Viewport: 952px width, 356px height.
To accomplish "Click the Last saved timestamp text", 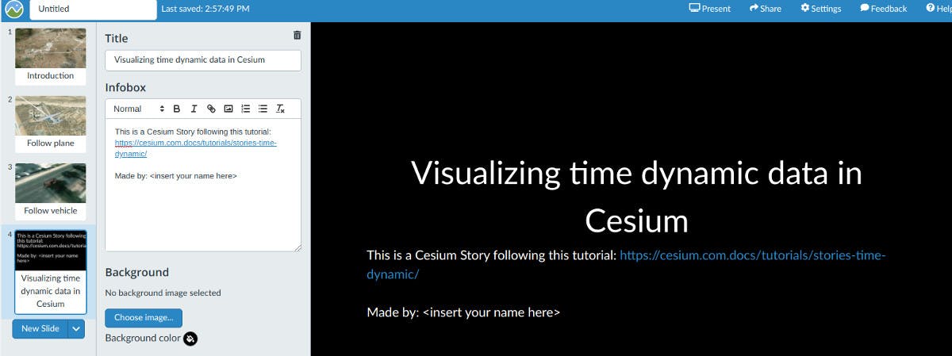I will pos(205,9).
